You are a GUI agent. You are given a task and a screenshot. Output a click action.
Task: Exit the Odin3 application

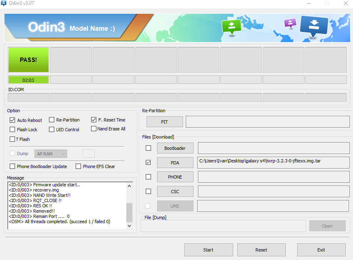321,250
